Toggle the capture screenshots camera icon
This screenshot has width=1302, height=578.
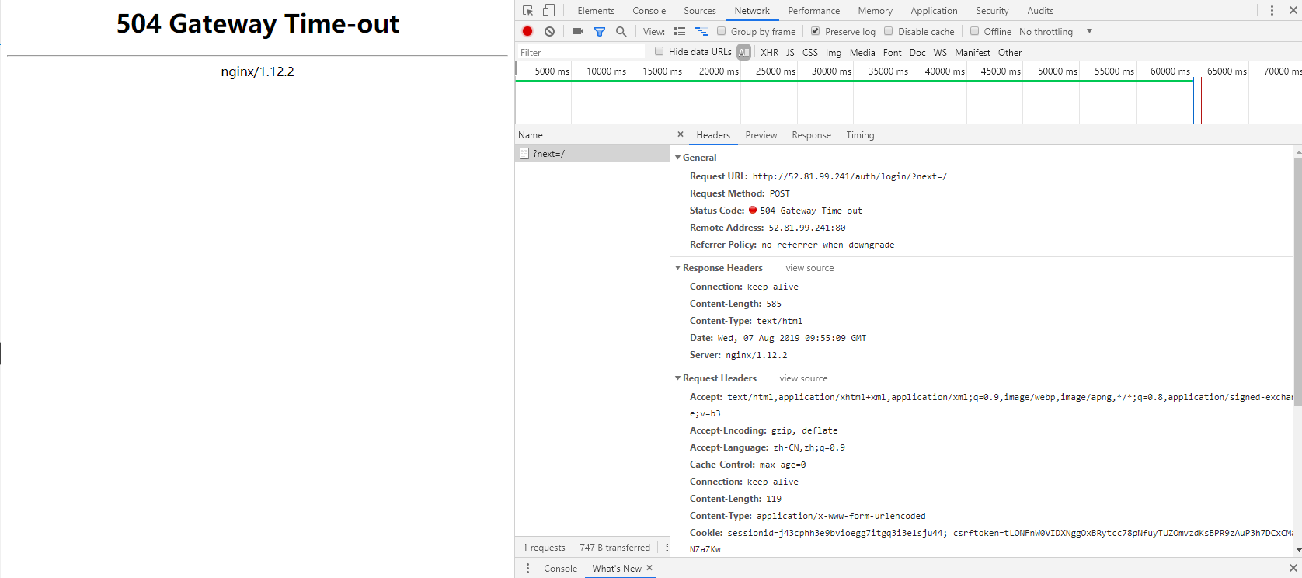578,31
